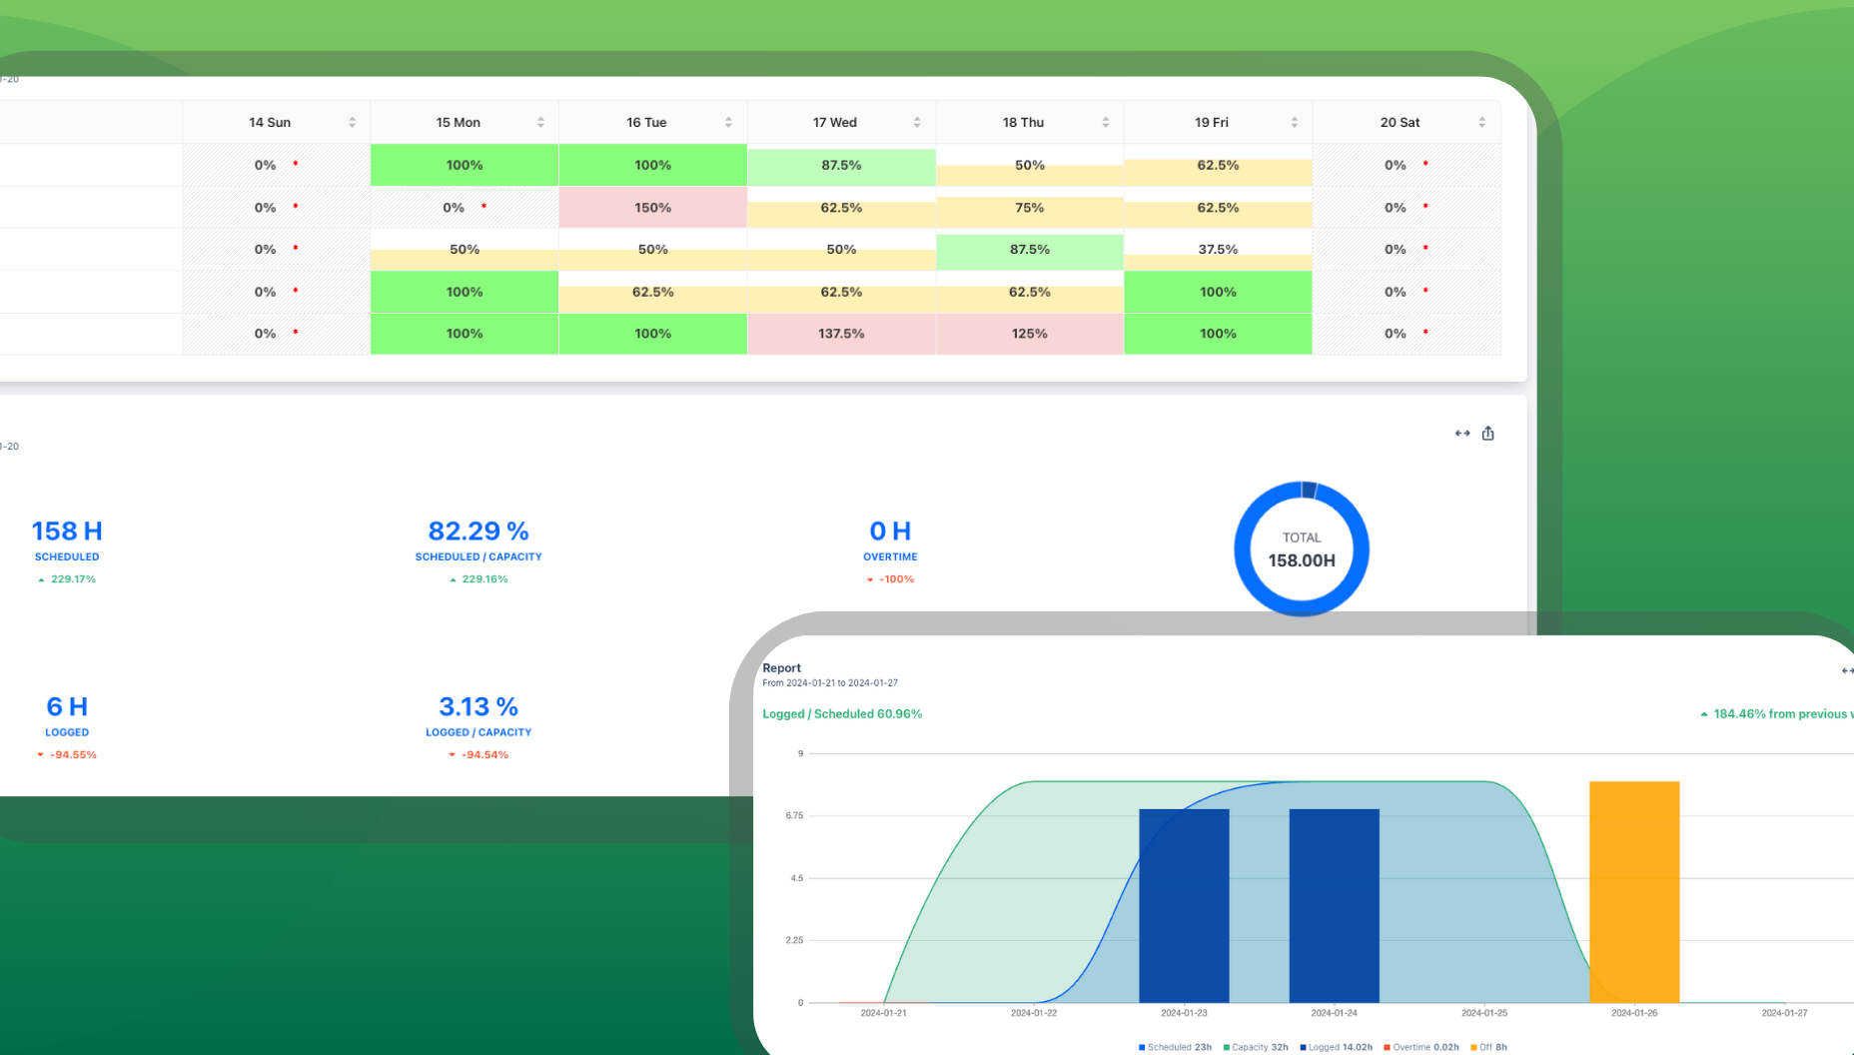
Task: Click the 158 H scheduled value
Action: [67, 530]
